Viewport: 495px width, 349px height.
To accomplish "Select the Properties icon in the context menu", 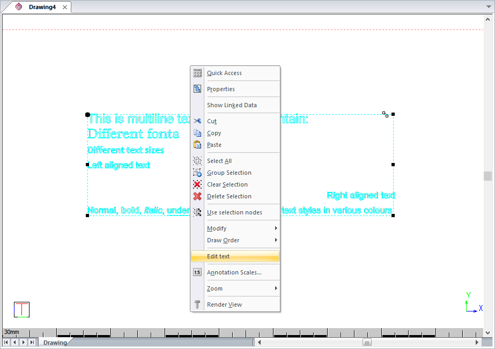I will (x=197, y=89).
